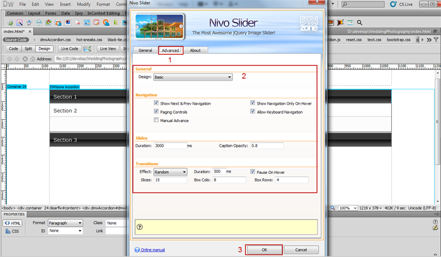
Task: Switch to the About tab
Action: point(195,50)
